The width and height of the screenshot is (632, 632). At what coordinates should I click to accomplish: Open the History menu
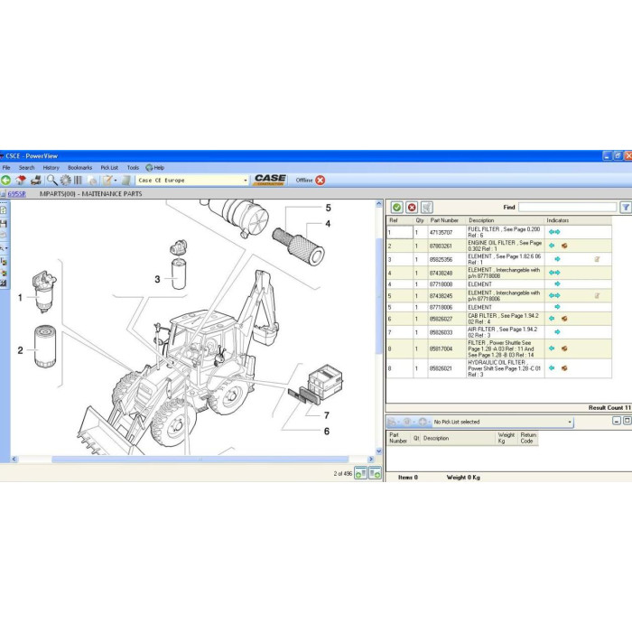click(51, 168)
